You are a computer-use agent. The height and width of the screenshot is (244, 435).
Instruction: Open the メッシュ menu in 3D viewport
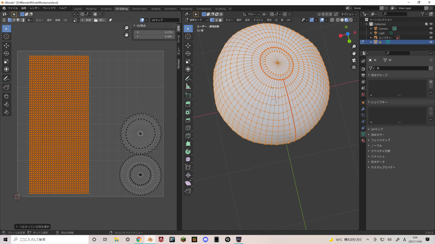(x=258, y=20)
